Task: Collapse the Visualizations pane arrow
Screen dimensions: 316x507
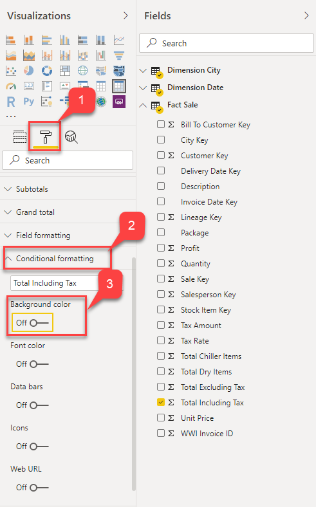Action: [x=125, y=15]
